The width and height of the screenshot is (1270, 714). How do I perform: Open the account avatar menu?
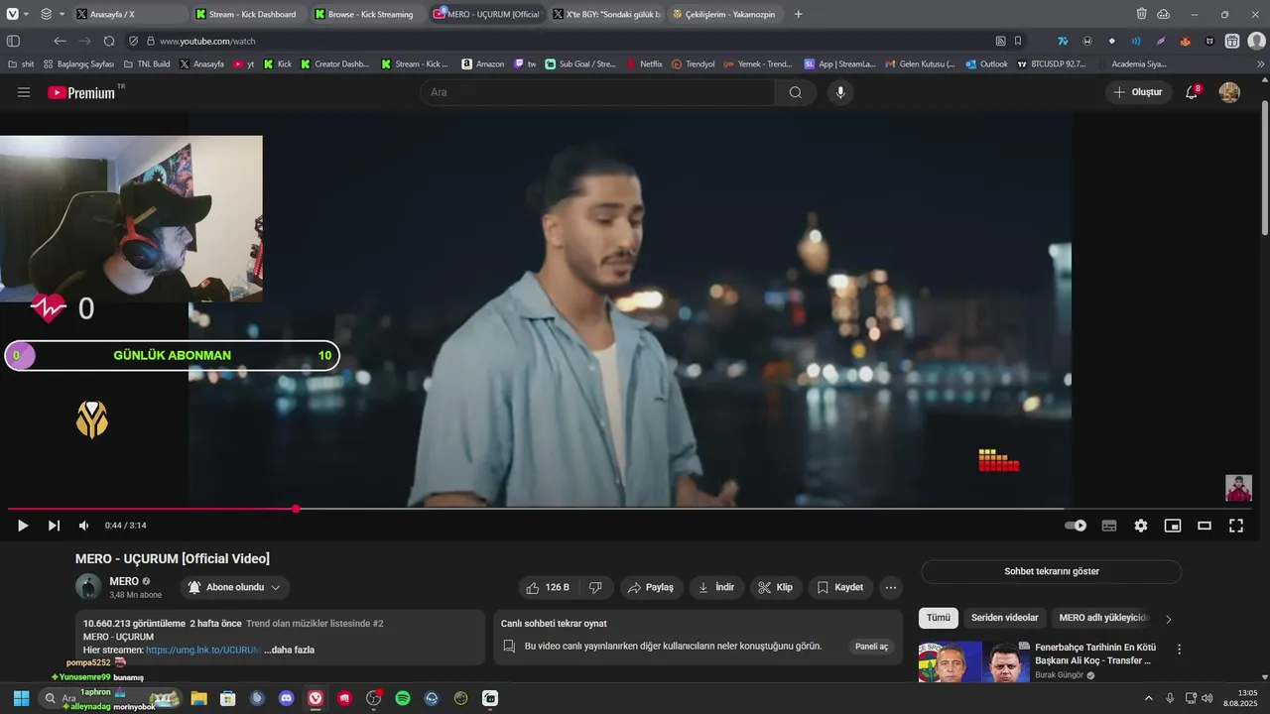1229,92
